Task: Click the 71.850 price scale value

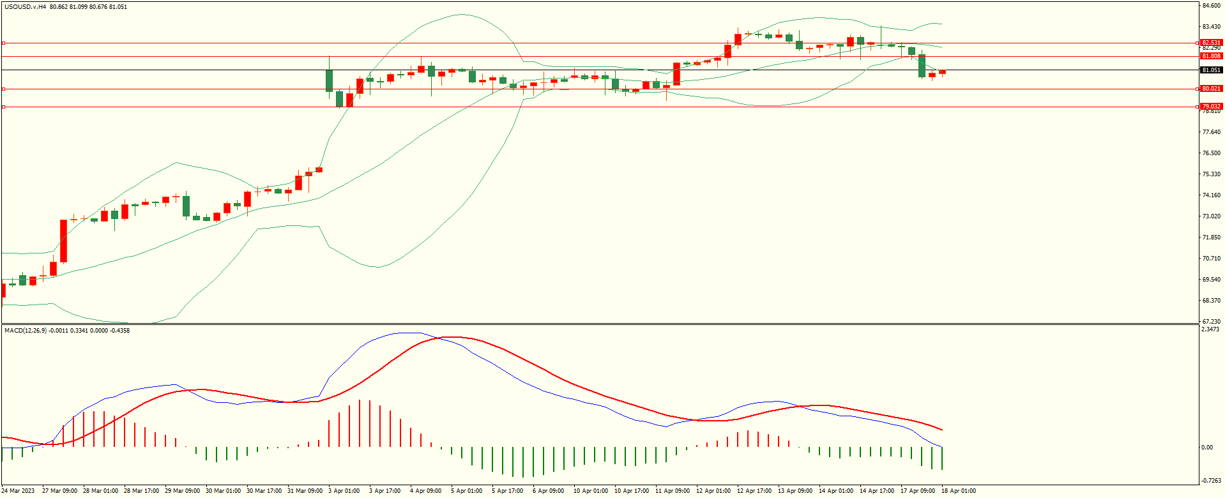Action: (x=1211, y=238)
